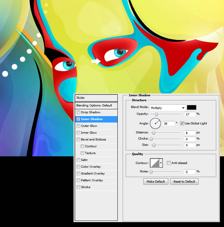Select the Stroke style label

(x=85, y=187)
